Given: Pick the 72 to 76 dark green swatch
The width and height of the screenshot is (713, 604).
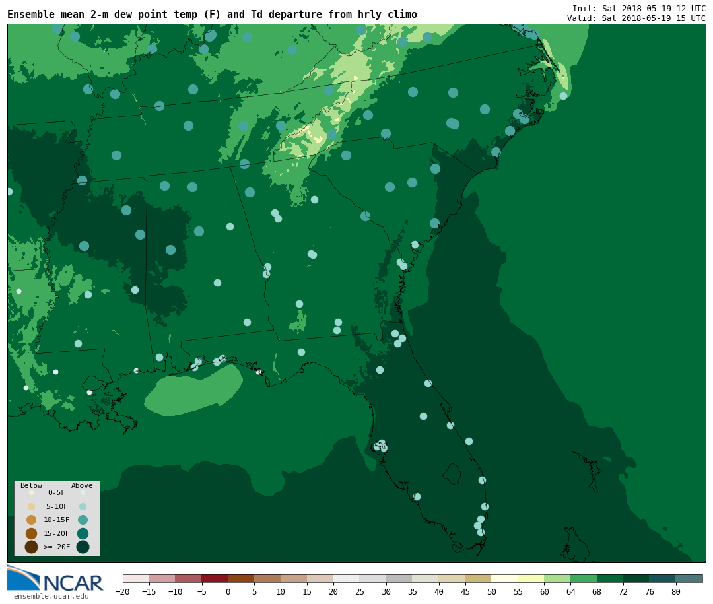Looking at the screenshot, I should point(636,578).
